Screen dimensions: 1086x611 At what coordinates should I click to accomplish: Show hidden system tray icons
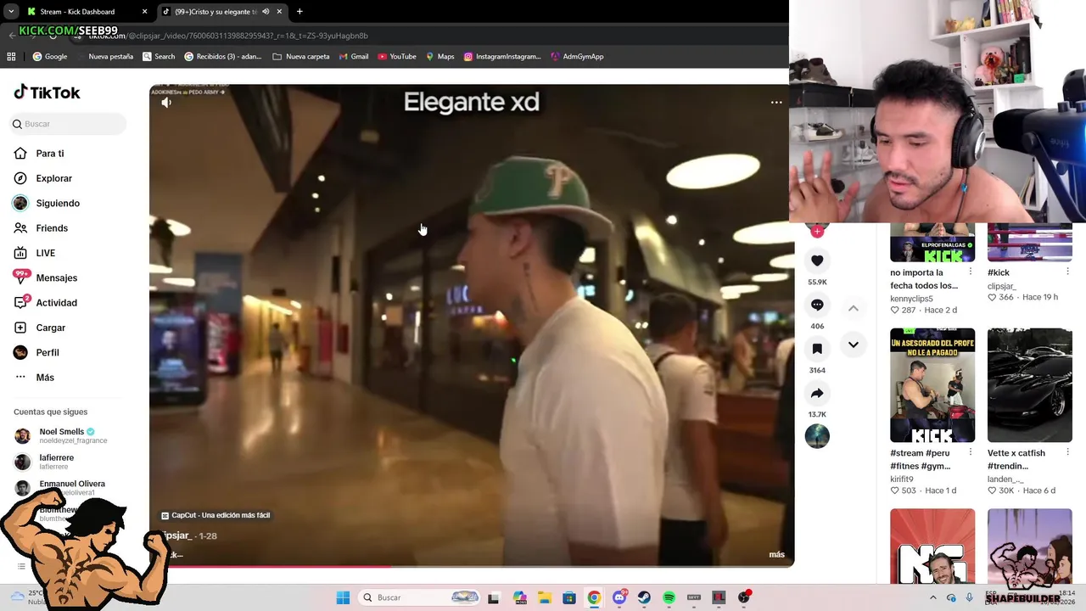pos(932,597)
